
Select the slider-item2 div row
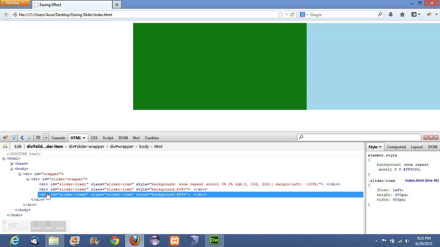click(x=123, y=189)
